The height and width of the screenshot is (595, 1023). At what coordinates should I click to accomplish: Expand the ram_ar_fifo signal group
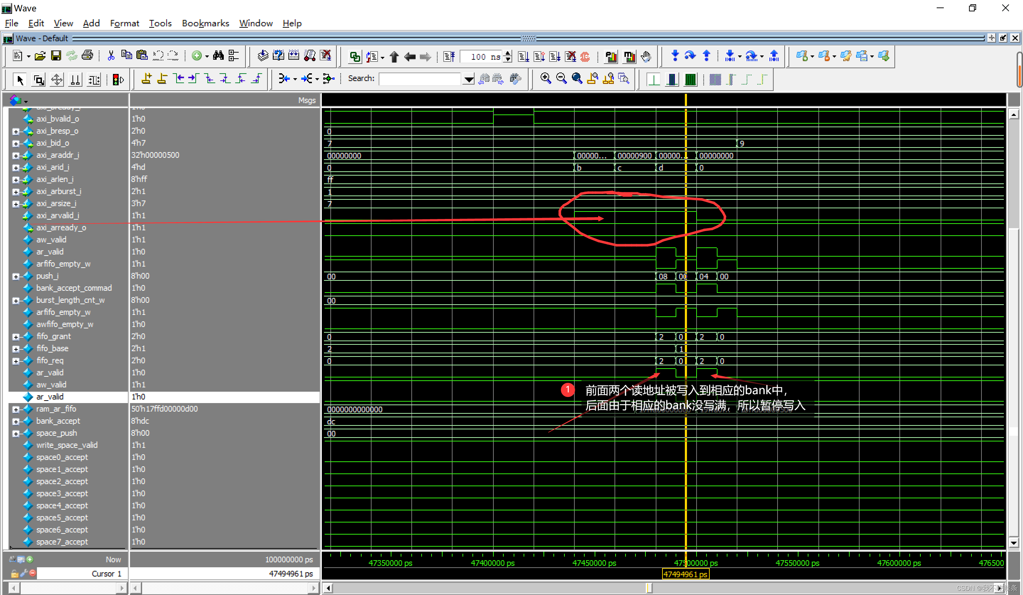[16, 409]
